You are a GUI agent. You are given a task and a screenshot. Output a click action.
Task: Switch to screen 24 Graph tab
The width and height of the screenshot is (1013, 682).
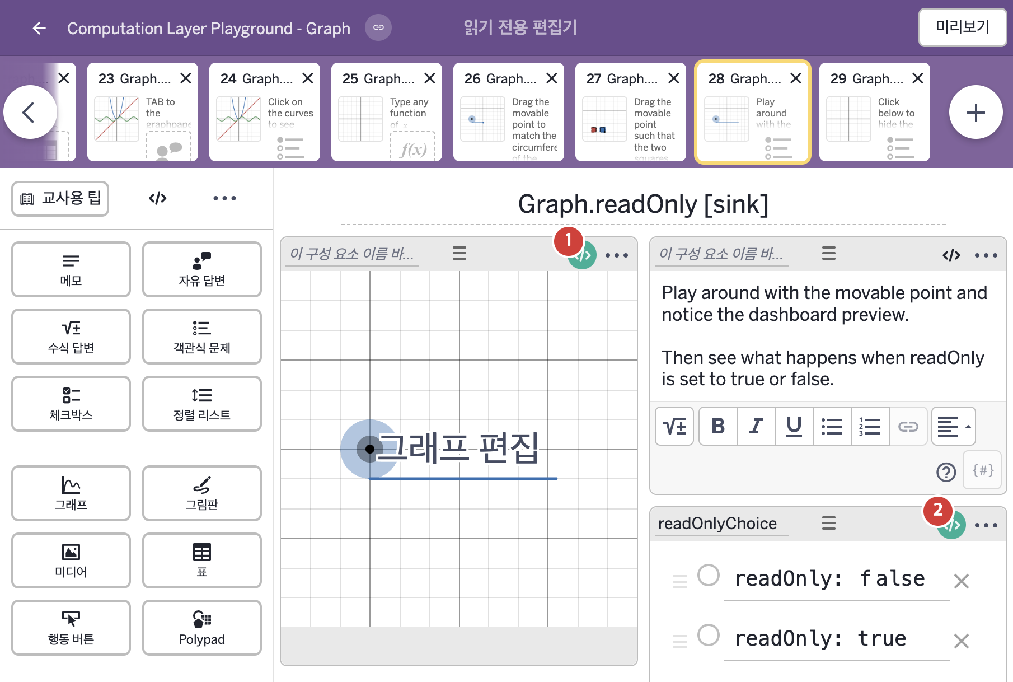pyautogui.click(x=265, y=112)
